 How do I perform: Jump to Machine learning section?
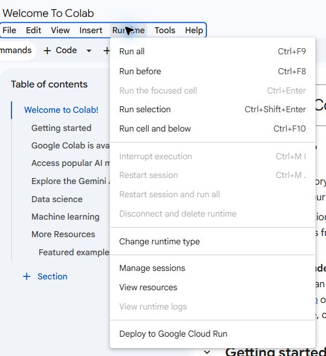pyautogui.click(x=65, y=217)
